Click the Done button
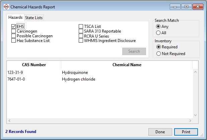Viewport: 207px width, 140px height. [x=160, y=132]
